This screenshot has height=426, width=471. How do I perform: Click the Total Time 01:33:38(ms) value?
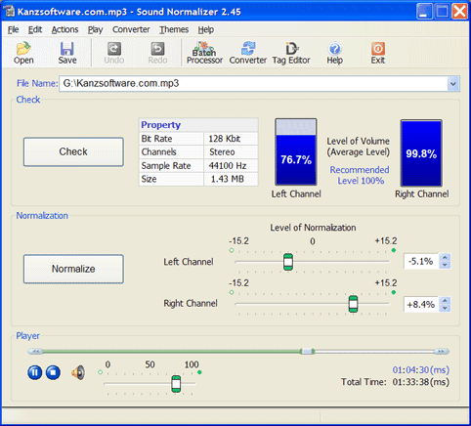click(421, 382)
